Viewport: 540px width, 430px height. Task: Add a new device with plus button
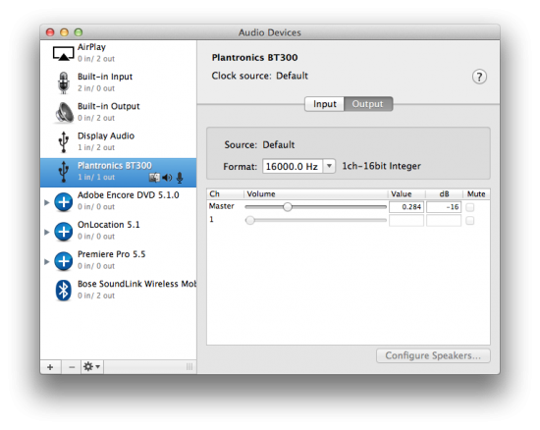(50, 367)
